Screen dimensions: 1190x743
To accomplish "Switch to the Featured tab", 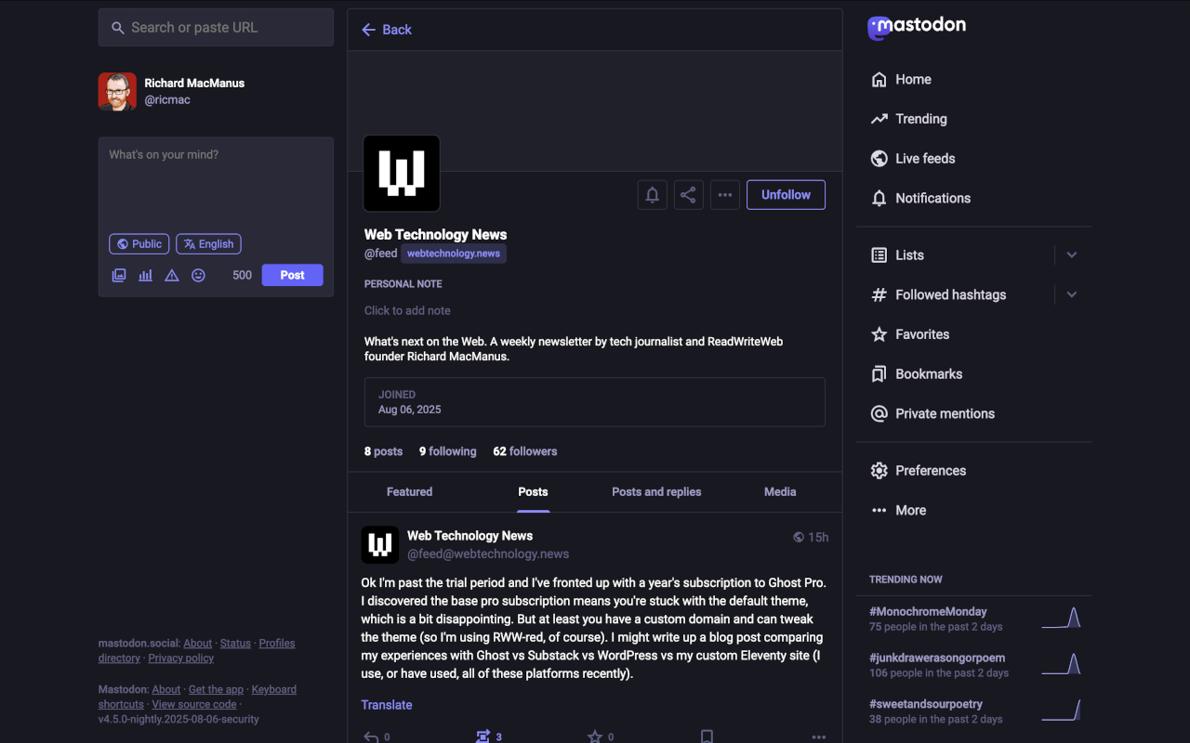I will (x=410, y=492).
